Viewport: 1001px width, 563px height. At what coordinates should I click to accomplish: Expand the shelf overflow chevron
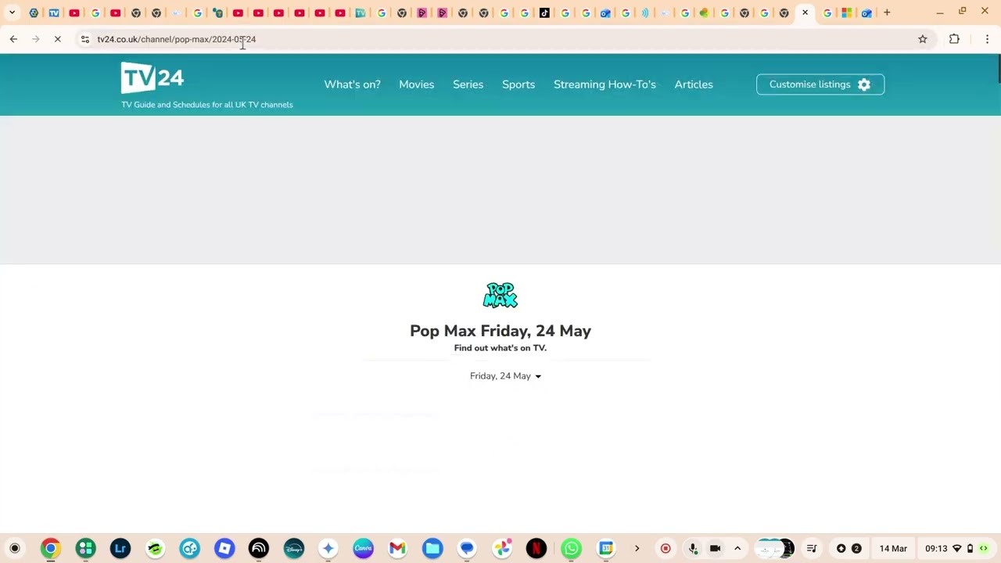[x=637, y=548]
